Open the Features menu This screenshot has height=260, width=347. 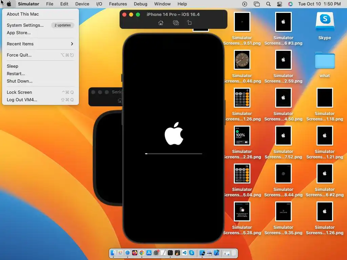[x=118, y=4]
